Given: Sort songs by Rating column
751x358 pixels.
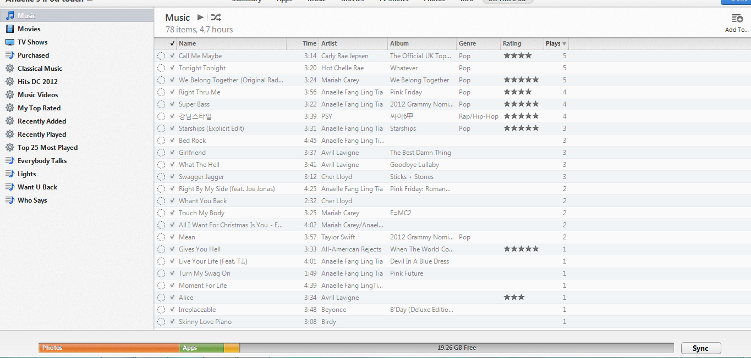Looking at the screenshot, I should click(x=522, y=43).
